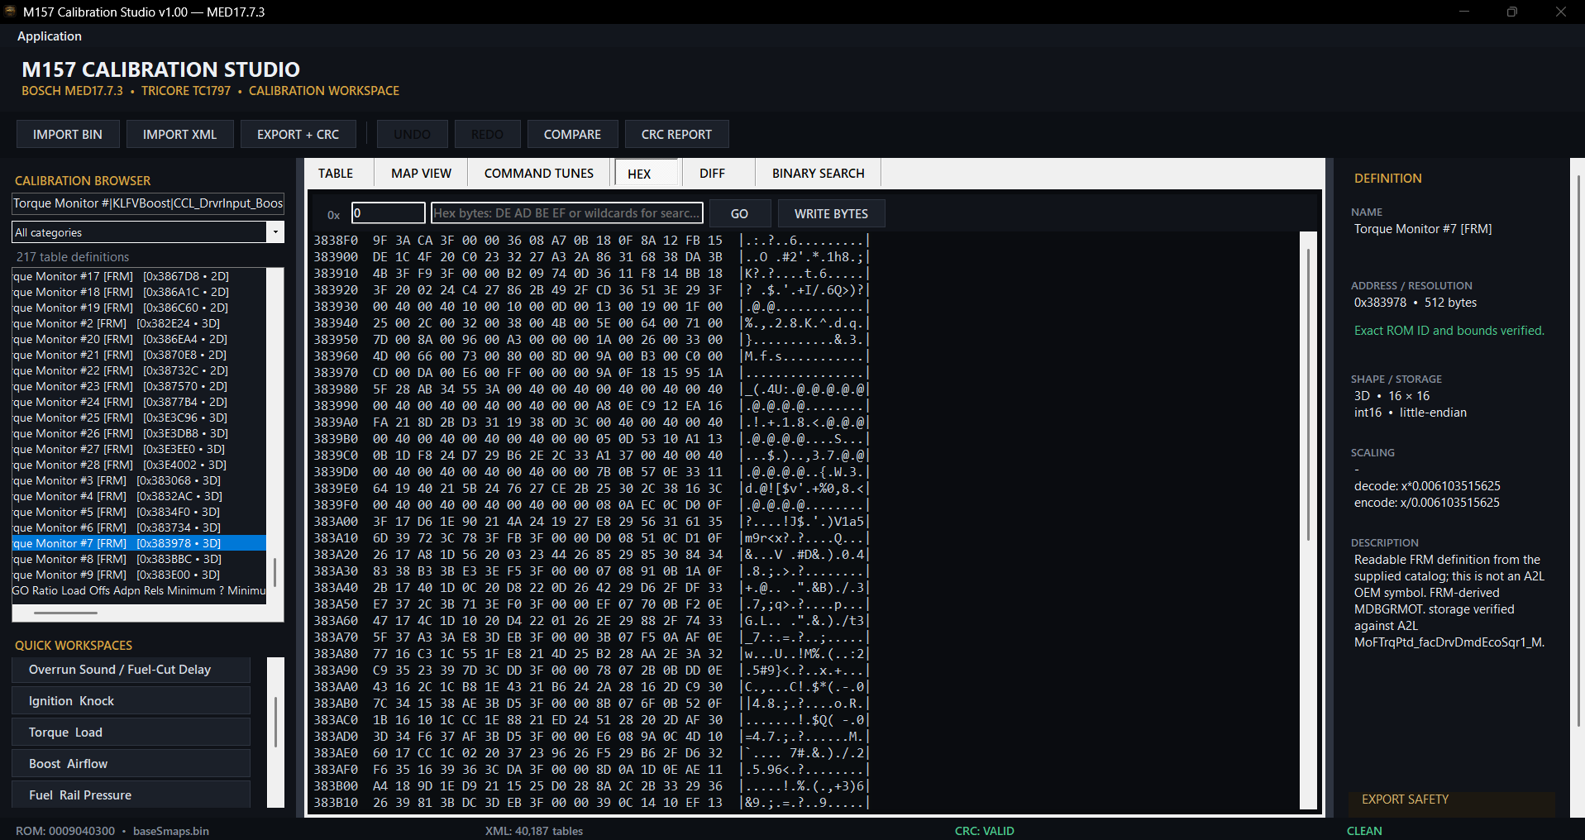This screenshot has height=840, width=1585.
Task: Click the WRITE BYTES button
Action: tap(831, 213)
